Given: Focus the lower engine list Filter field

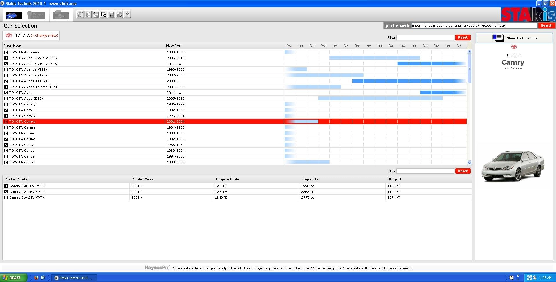Looking at the screenshot, I should 425,171.
